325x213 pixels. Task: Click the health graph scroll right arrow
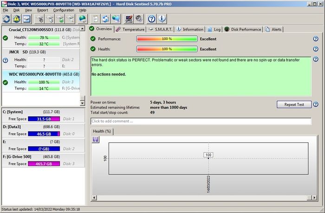tap(315, 198)
